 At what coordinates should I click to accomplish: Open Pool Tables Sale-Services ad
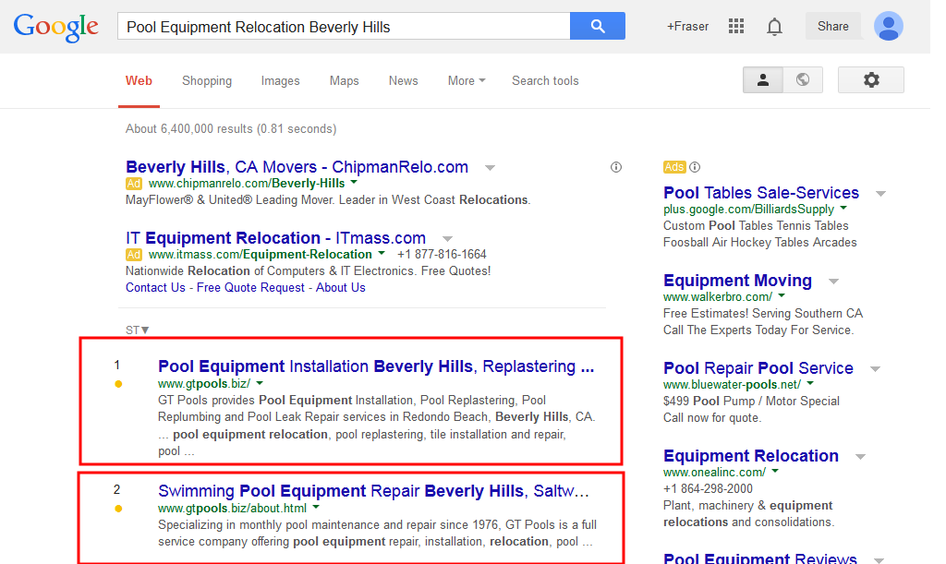761,193
